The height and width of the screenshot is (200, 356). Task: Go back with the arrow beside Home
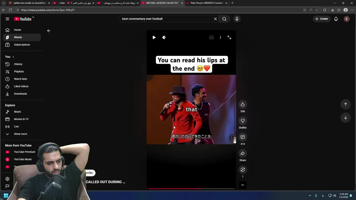49,31
